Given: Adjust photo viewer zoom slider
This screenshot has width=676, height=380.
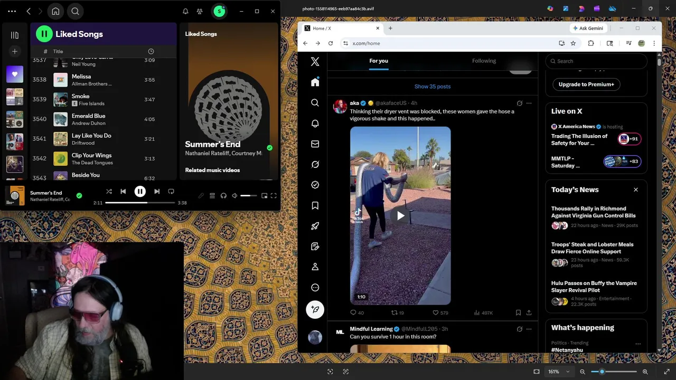Looking at the screenshot, I should 614,372.
